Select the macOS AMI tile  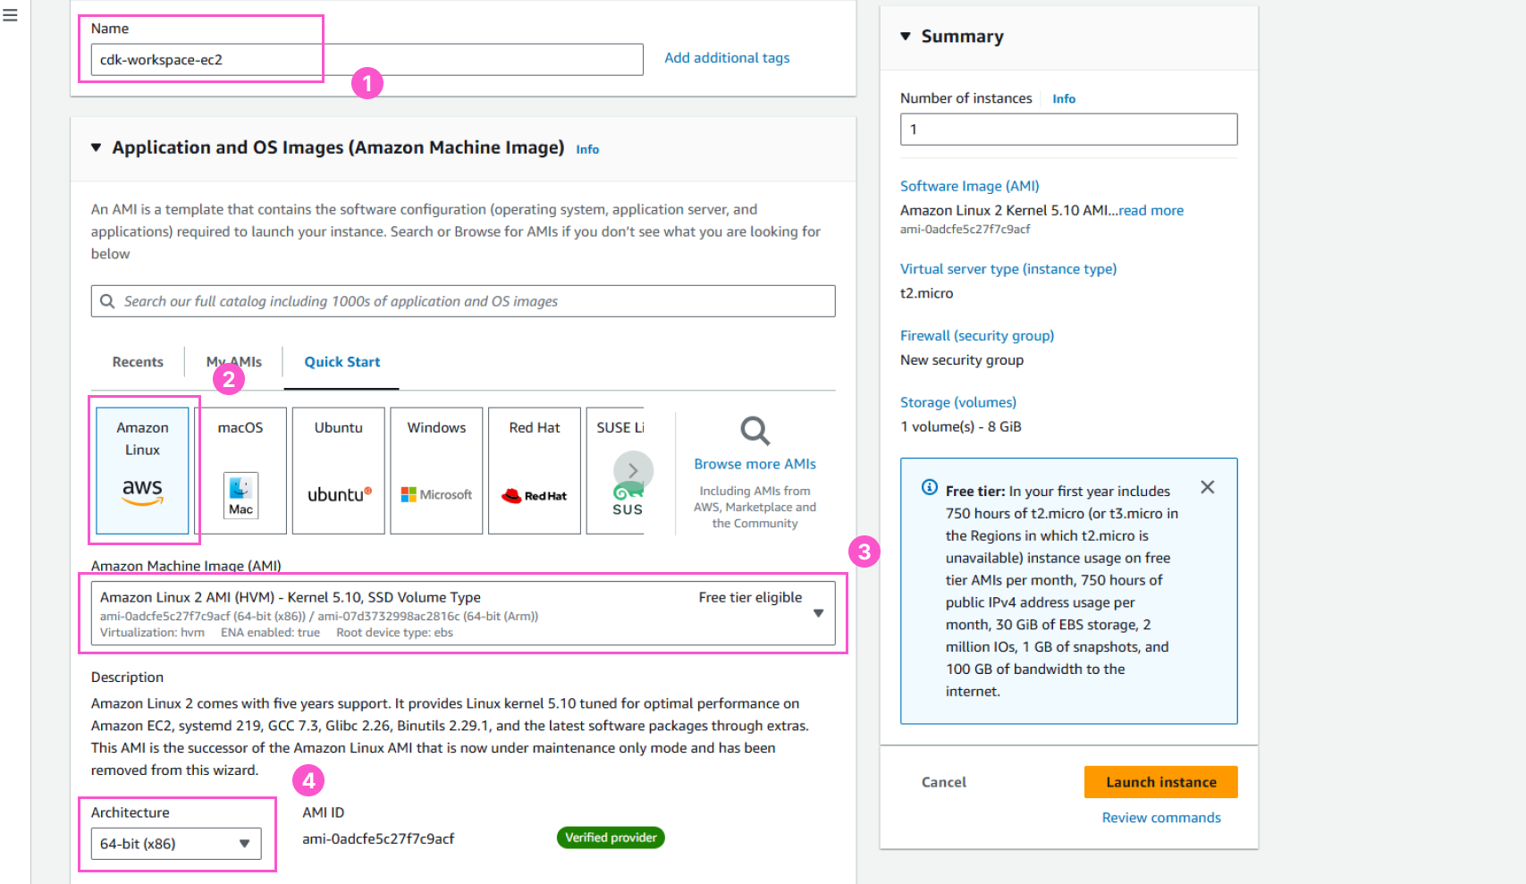pyautogui.click(x=240, y=470)
